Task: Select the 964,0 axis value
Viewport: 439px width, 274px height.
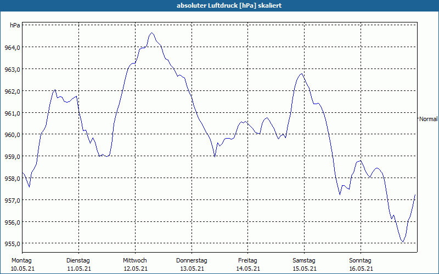Action: point(12,48)
